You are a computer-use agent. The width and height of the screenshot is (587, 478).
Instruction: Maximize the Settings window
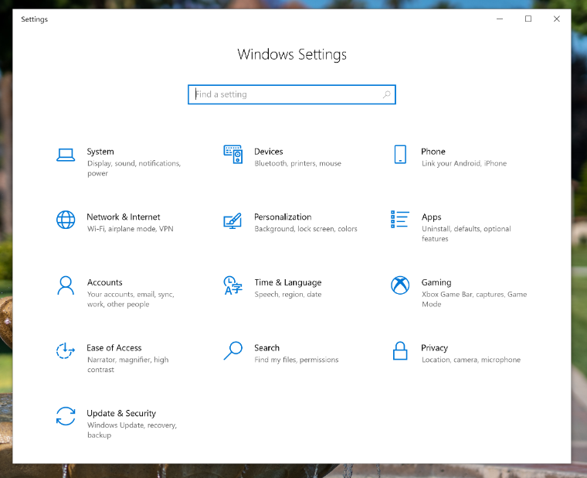528,19
